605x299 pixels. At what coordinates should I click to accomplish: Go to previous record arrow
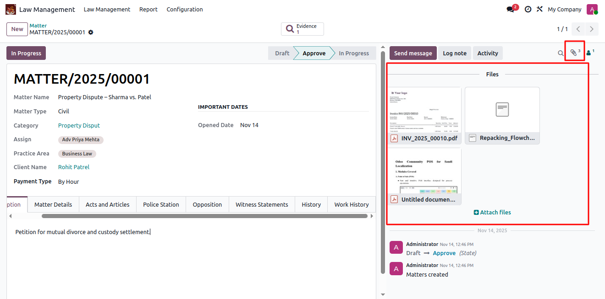click(578, 29)
